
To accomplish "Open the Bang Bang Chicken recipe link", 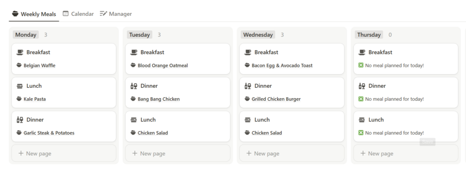I will coord(159,99).
